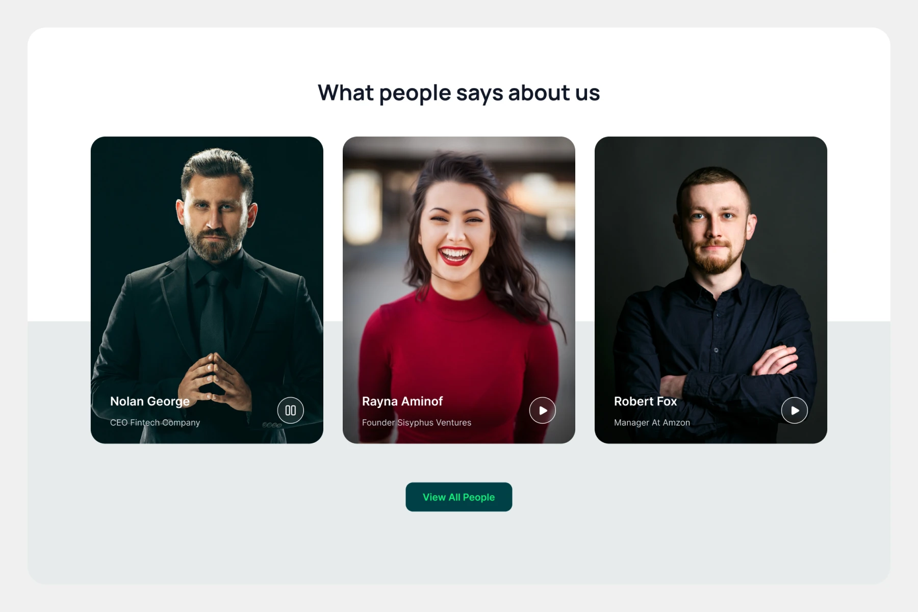918x612 pixels.
Task: Click the Founder Sisyphus Ventures subtitle
Action: [417, 422]
